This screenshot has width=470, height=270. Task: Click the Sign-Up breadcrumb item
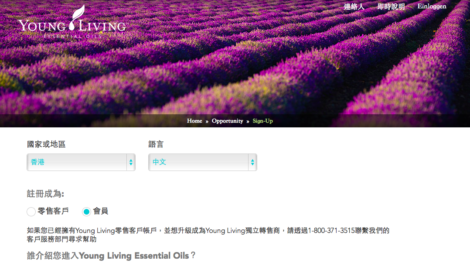click(262, 121)
